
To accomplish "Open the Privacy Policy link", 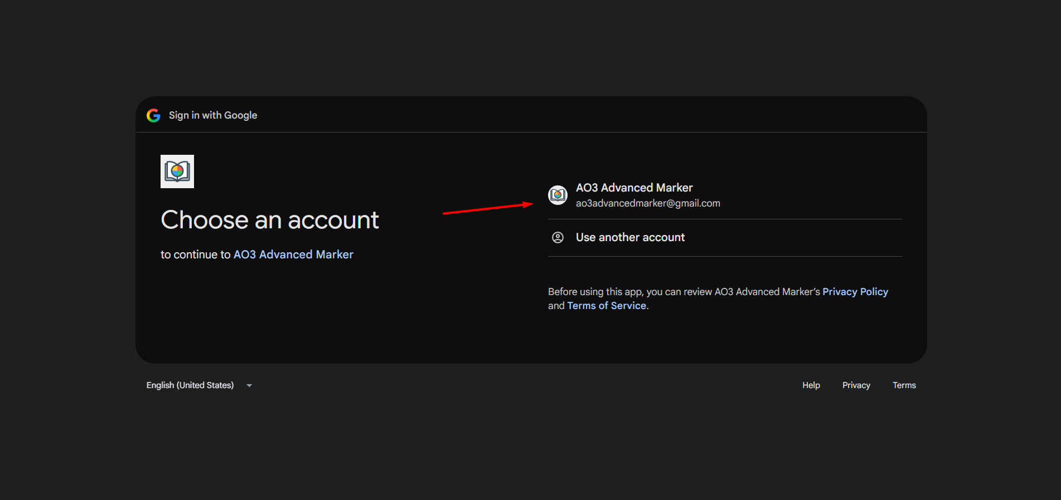I will click(855, 292).
